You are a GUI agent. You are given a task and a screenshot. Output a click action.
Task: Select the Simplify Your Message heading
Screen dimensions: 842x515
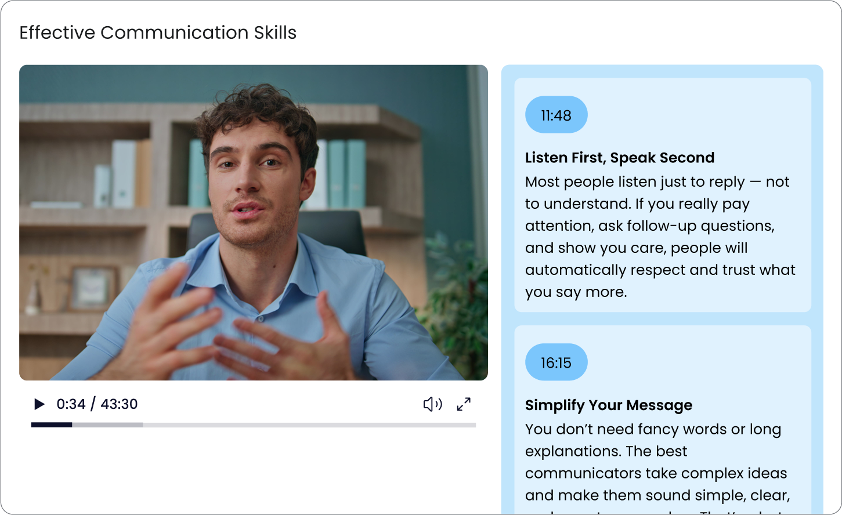tap(609, 405)
